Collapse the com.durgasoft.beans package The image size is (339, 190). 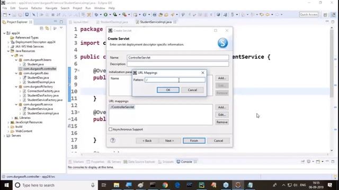click(x=16, y=60)
